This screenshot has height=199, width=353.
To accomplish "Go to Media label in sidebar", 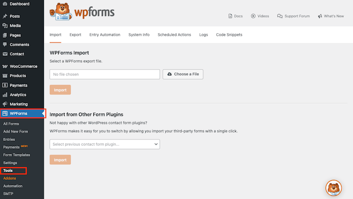I will (x=15, y=25).
